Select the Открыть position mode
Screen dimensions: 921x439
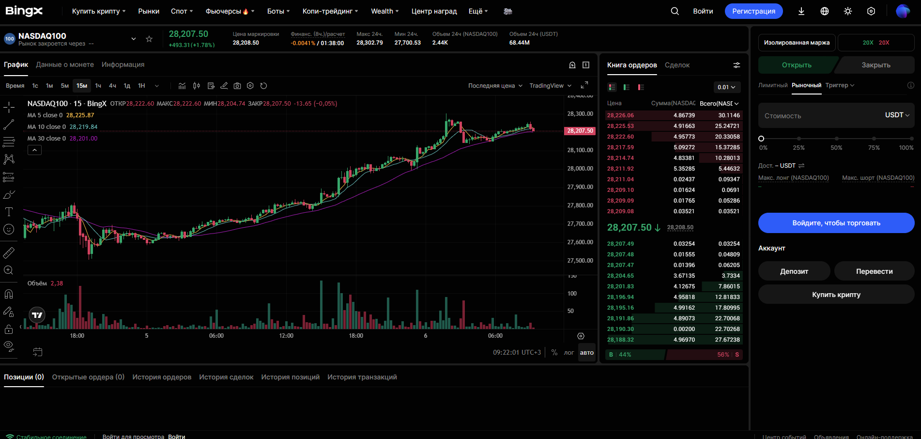pos(797,65)
